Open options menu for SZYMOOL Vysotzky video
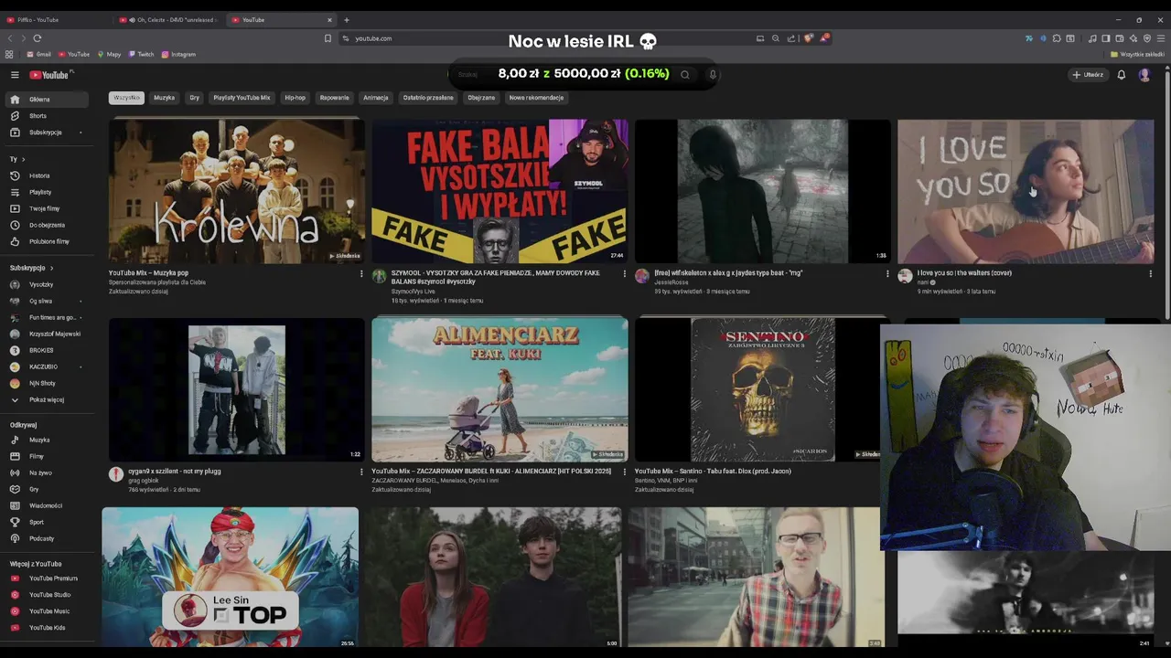 [625, 273]
